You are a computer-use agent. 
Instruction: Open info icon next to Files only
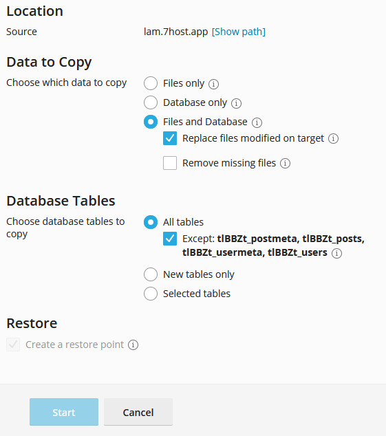(x=213, y=84)
